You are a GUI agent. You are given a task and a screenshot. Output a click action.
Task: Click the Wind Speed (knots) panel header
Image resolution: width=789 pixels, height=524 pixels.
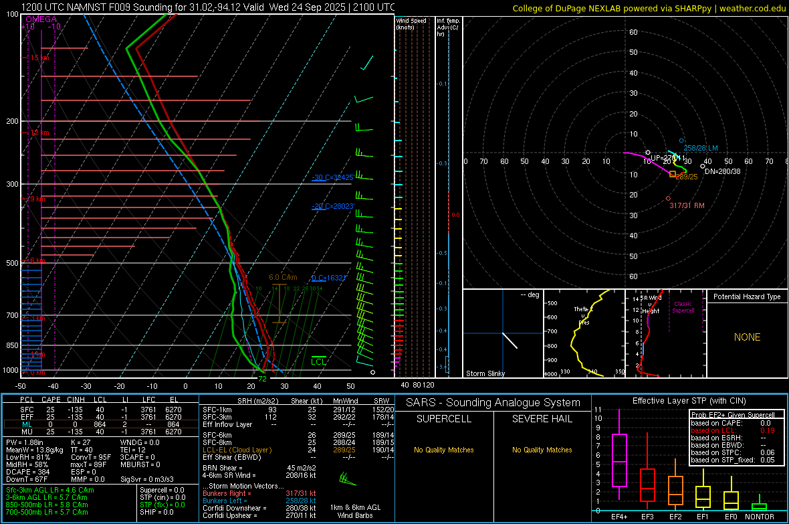tap(411, 23)
